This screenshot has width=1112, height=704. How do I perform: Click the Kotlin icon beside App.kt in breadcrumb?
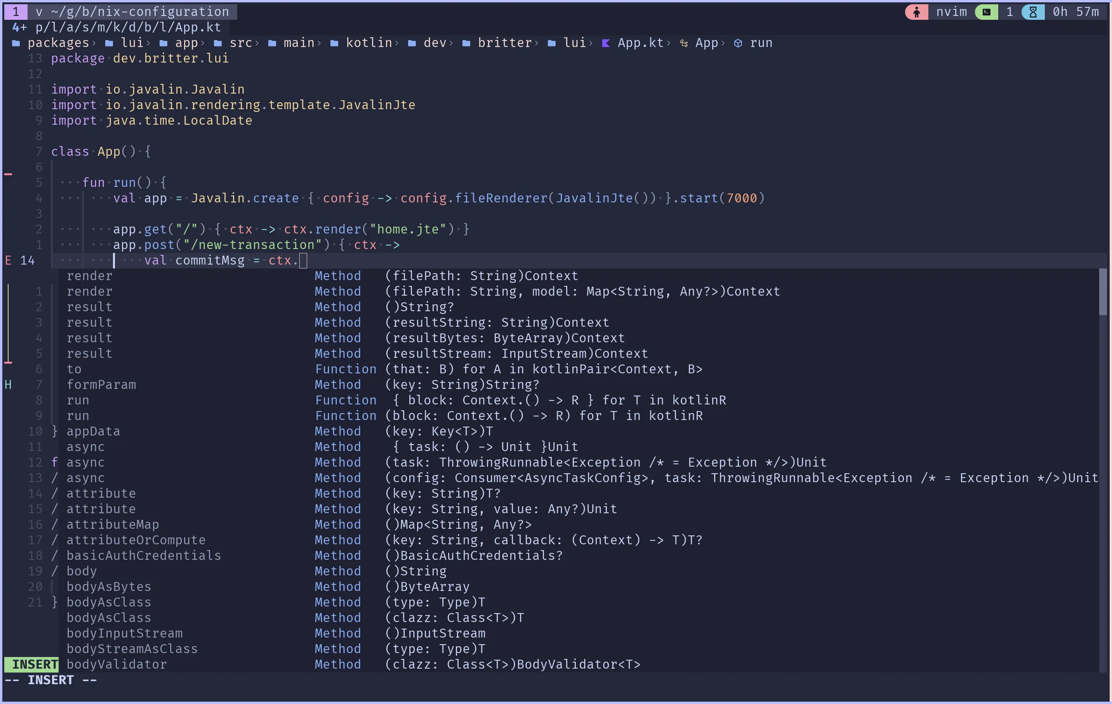tap(606, 42)
